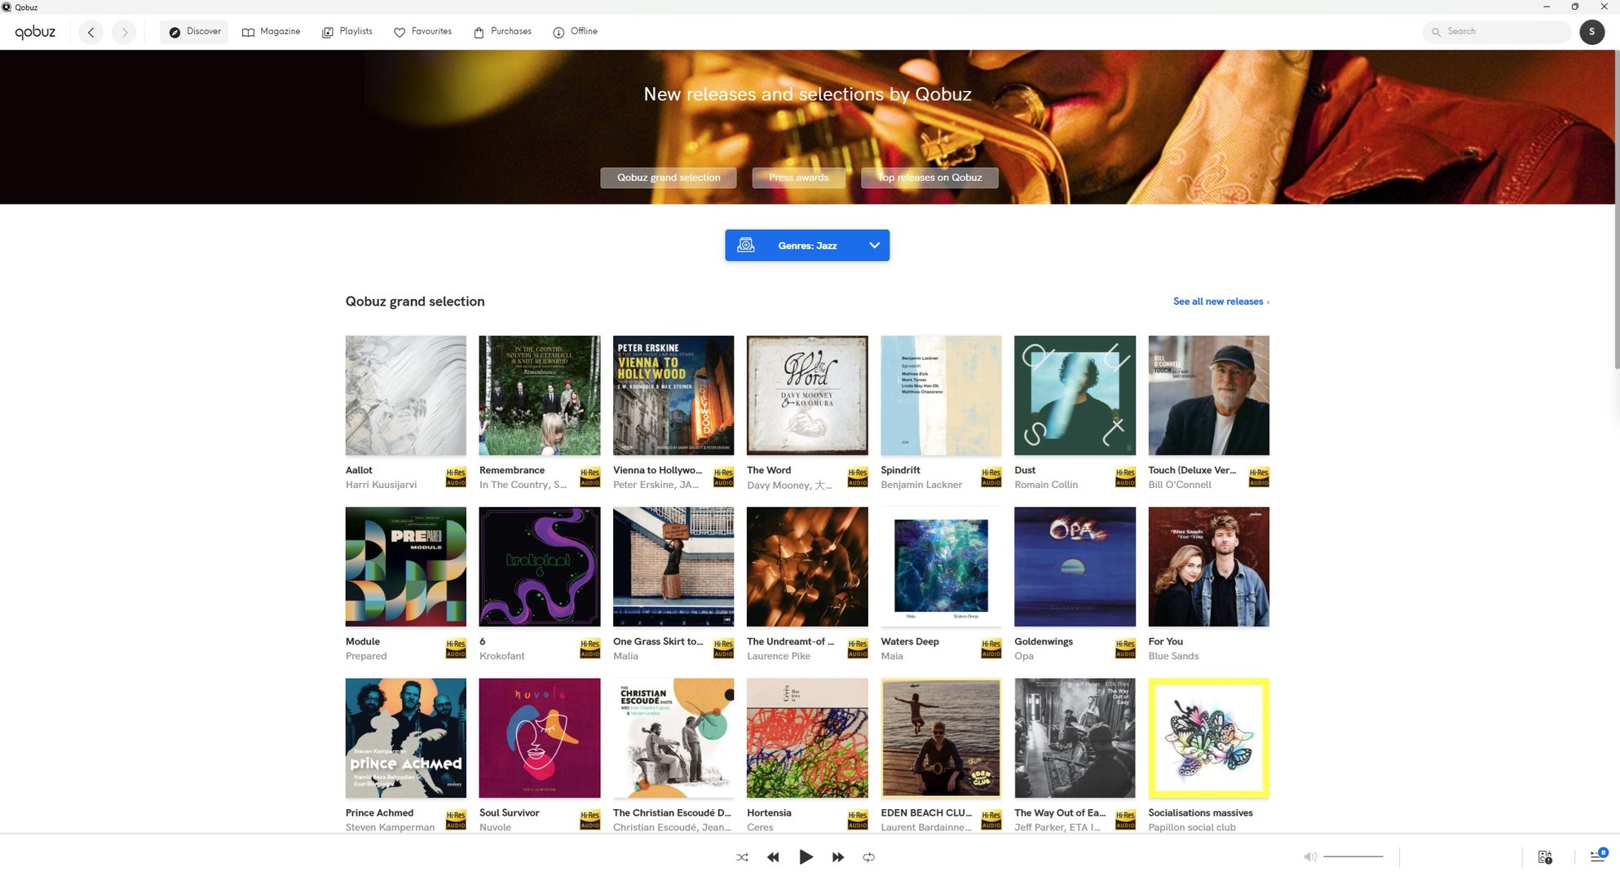
Task: Open the Magazine tab
Action: click(271, 32)
